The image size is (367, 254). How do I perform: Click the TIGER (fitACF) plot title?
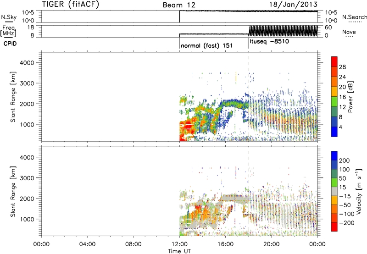click(x=71, y=4)
